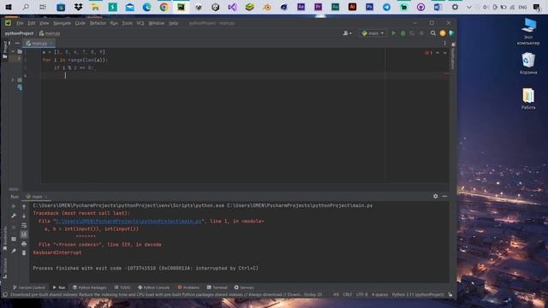
Task: Open Python Packages tool window
Action: click(89, 287)
